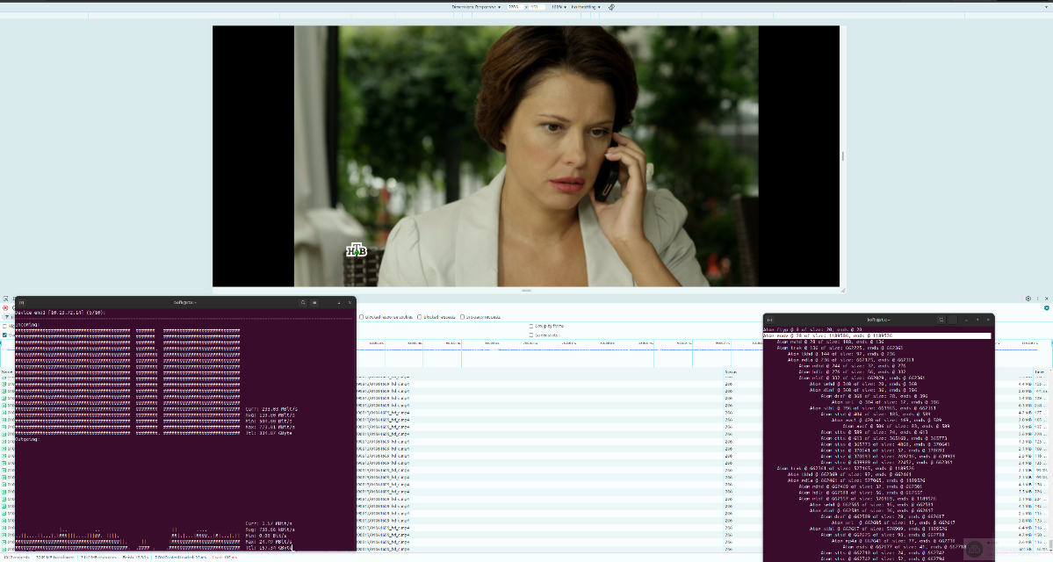This screenshot has height=562, width=1053.
Task: Click 'Incoming:' label in left terminal
Action: (x=27, y=324)
